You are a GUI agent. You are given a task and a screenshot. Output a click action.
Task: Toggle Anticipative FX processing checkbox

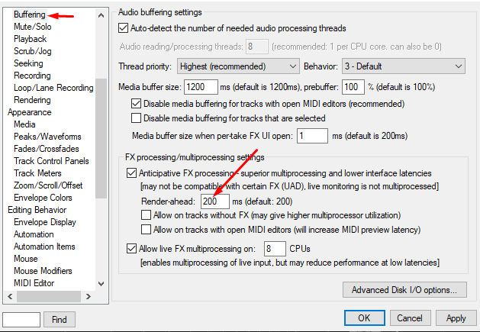point(131,173)
